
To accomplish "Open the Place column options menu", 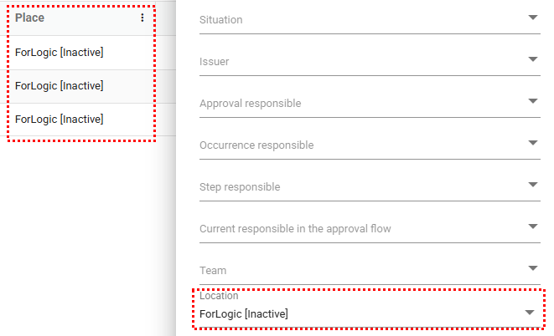I will pos(142,18).
